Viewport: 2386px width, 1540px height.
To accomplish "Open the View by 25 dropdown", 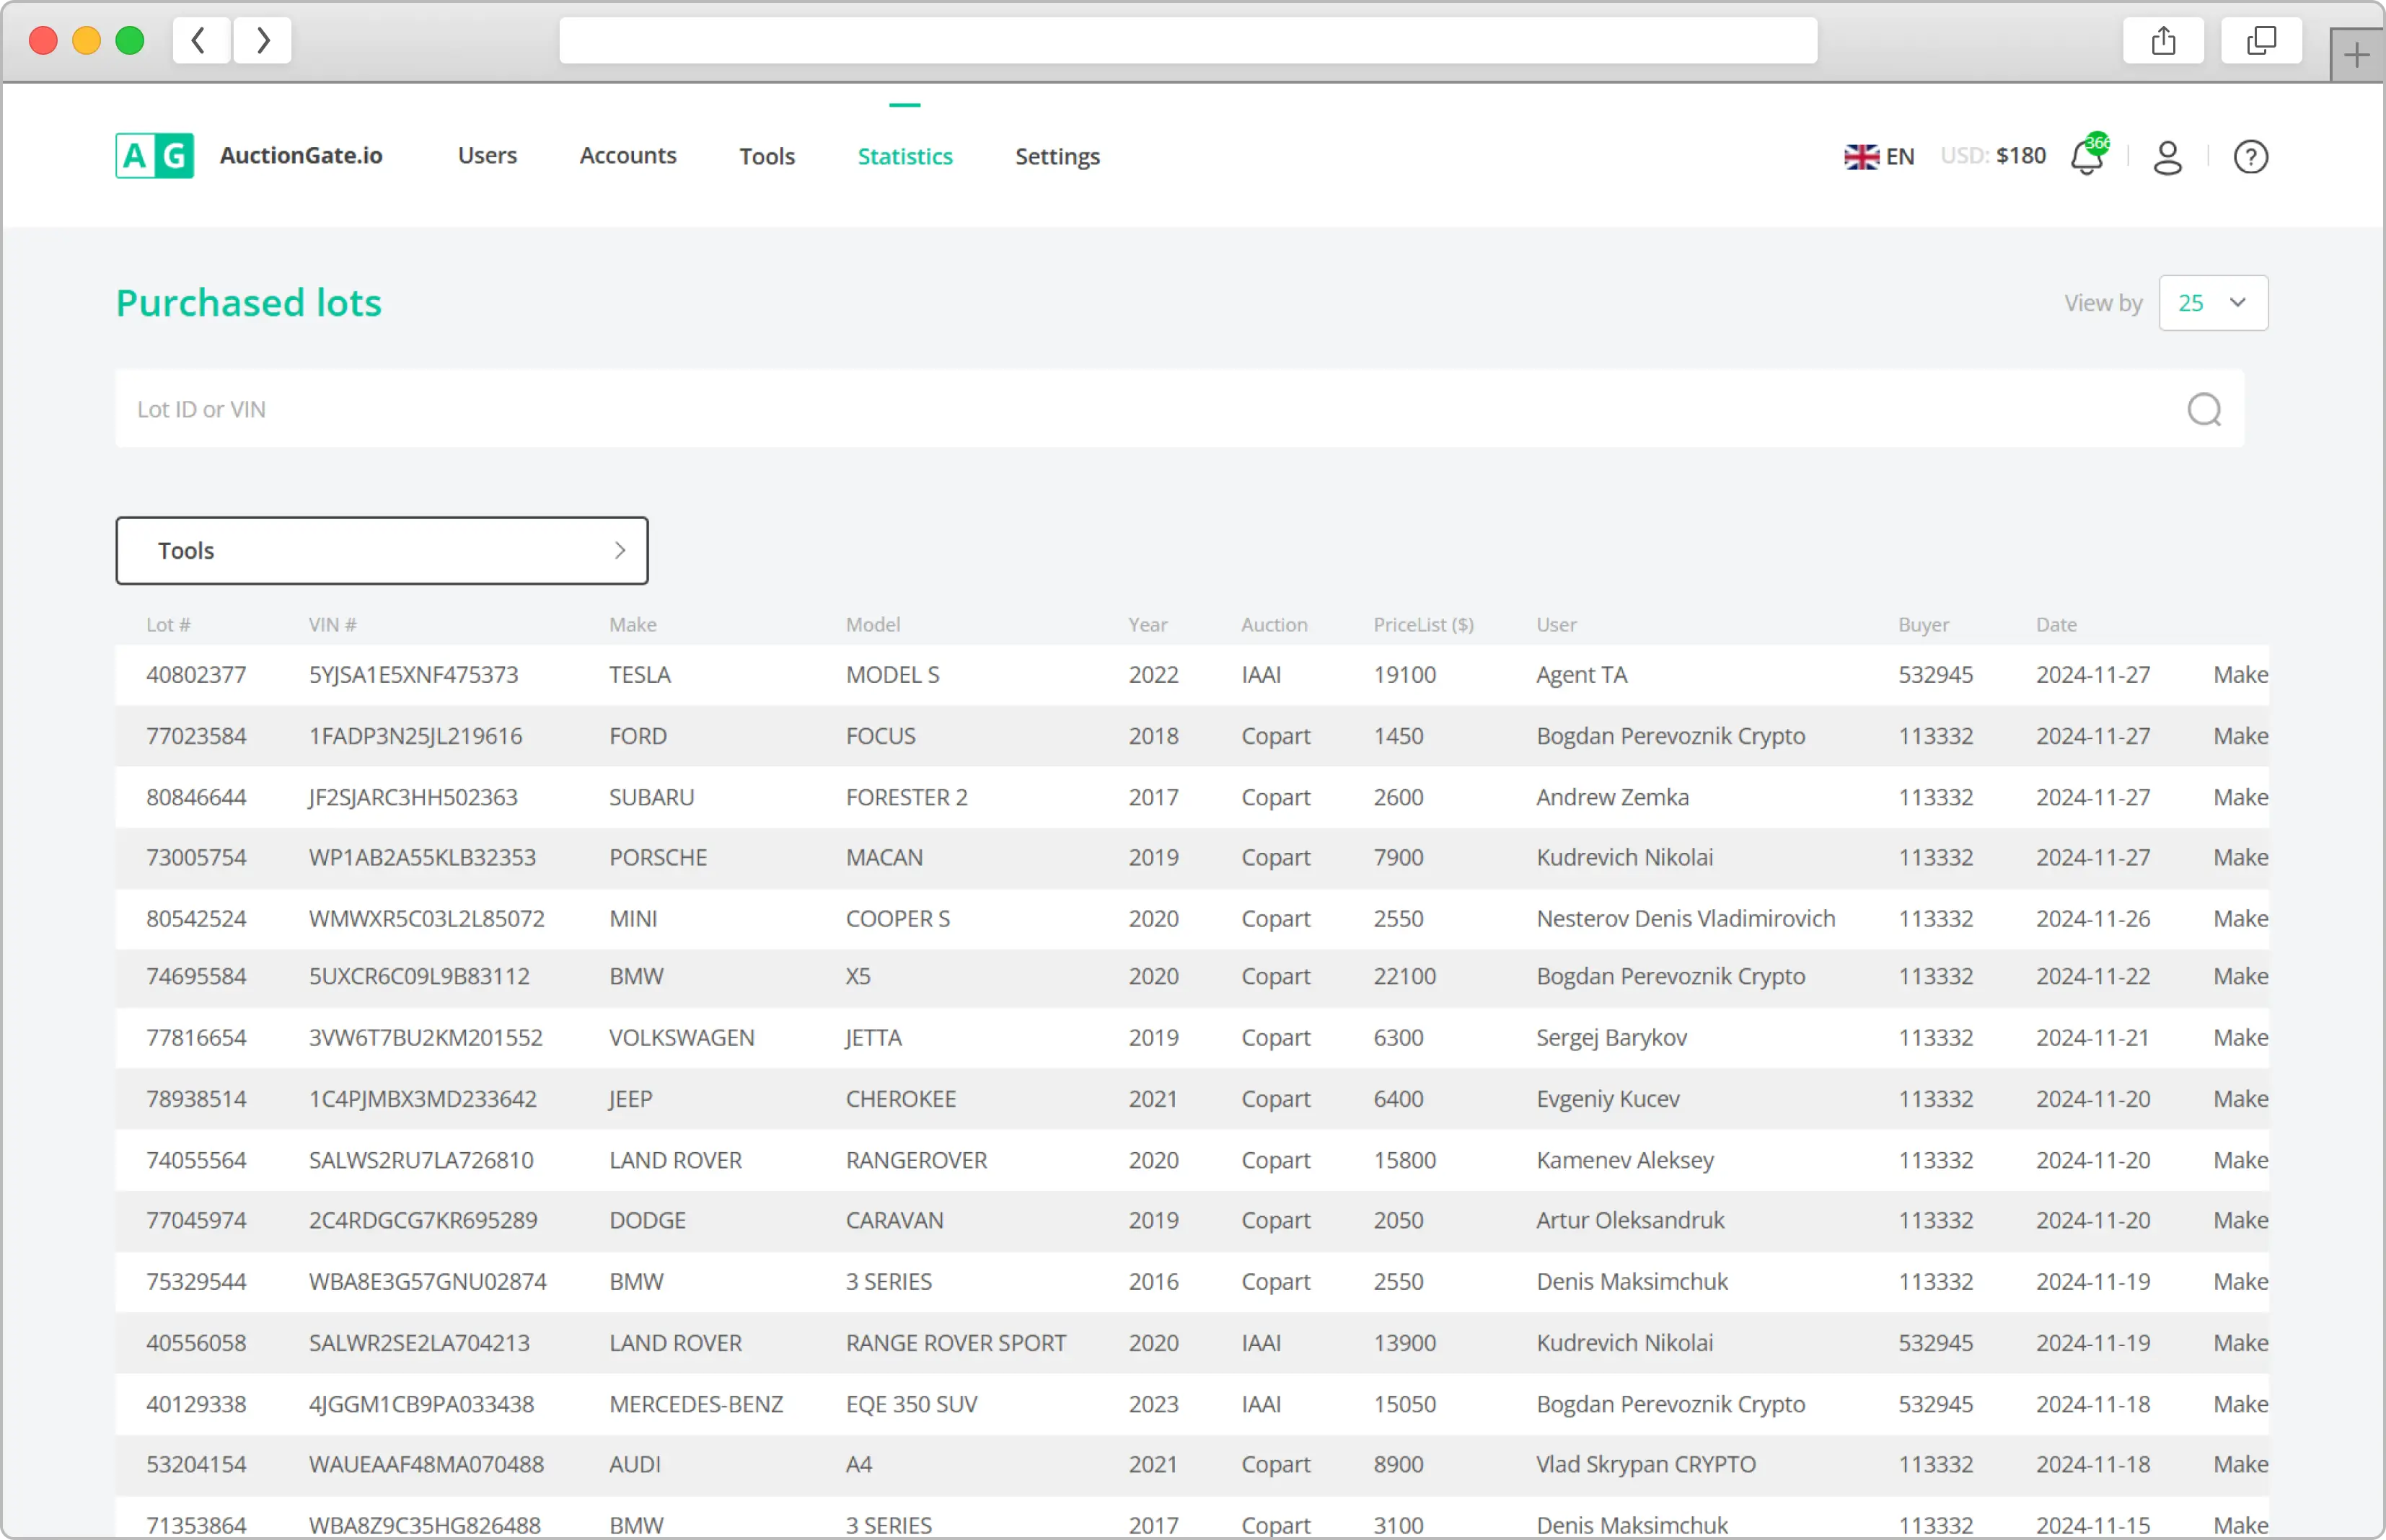I will point(2212,302).
